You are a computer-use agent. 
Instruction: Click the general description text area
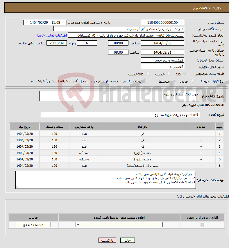[x=119, y=96]
